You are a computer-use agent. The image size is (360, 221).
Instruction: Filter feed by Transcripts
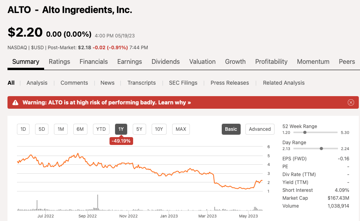click(x=141, y=83)
